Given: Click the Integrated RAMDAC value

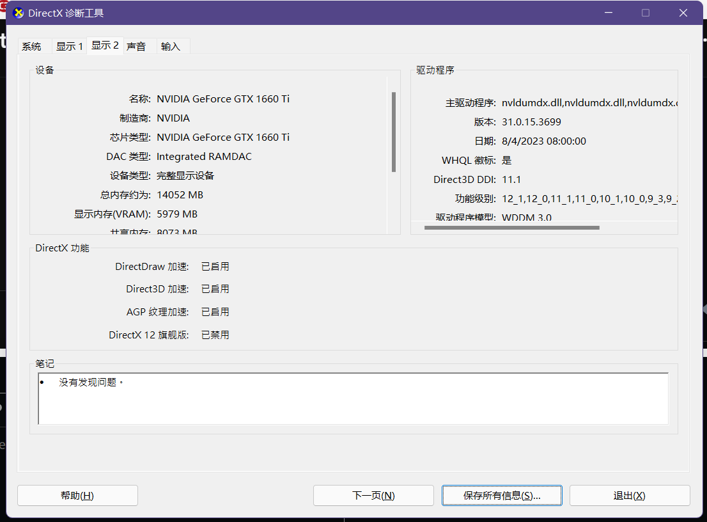Looking at the screenshot, I should (204, 157).
